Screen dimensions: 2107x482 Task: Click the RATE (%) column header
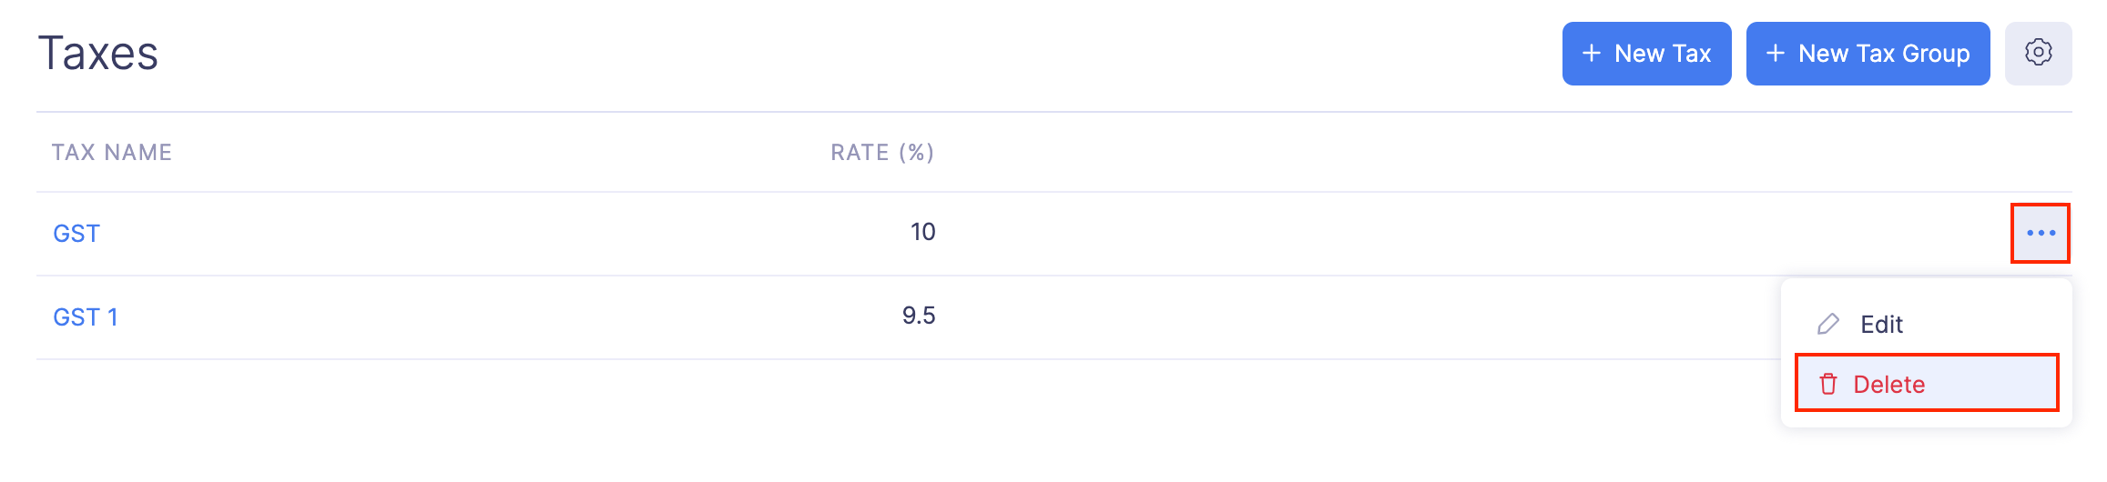881,152
